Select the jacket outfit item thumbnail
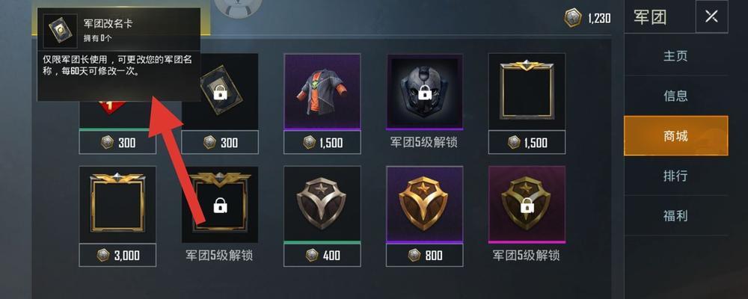The width and height of the screenshot is (748, 299). [322, 91]
